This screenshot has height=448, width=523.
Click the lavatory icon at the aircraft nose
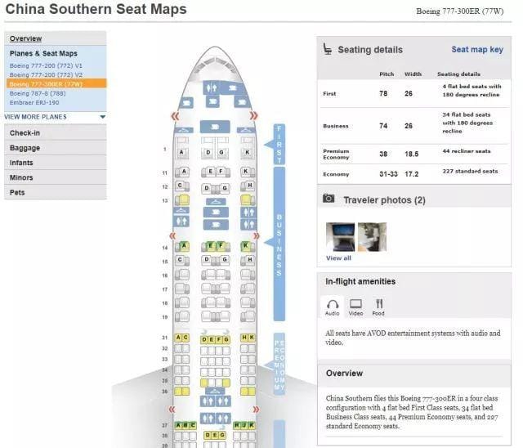212,87
